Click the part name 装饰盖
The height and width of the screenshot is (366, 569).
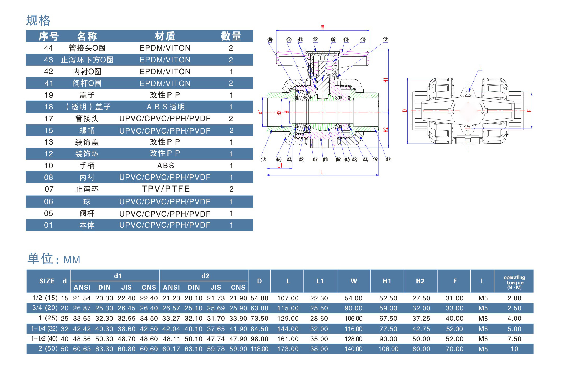(87, 142)
